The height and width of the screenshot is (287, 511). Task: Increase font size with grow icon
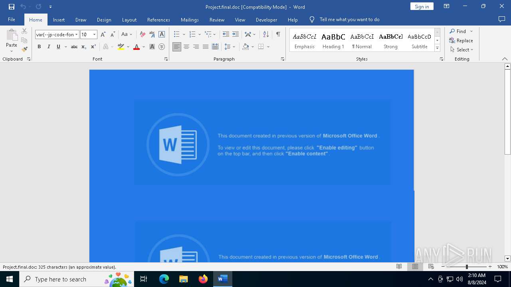click(103, 34)
